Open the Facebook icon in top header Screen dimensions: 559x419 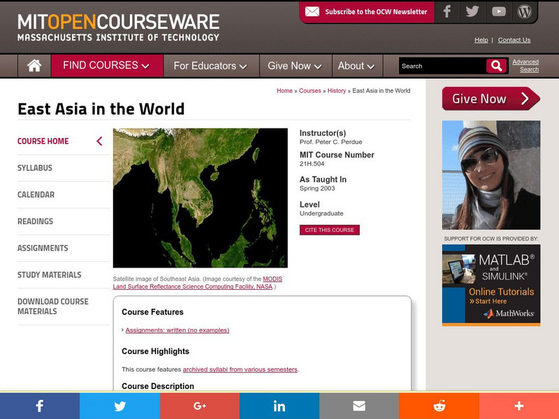pos(447,12)
